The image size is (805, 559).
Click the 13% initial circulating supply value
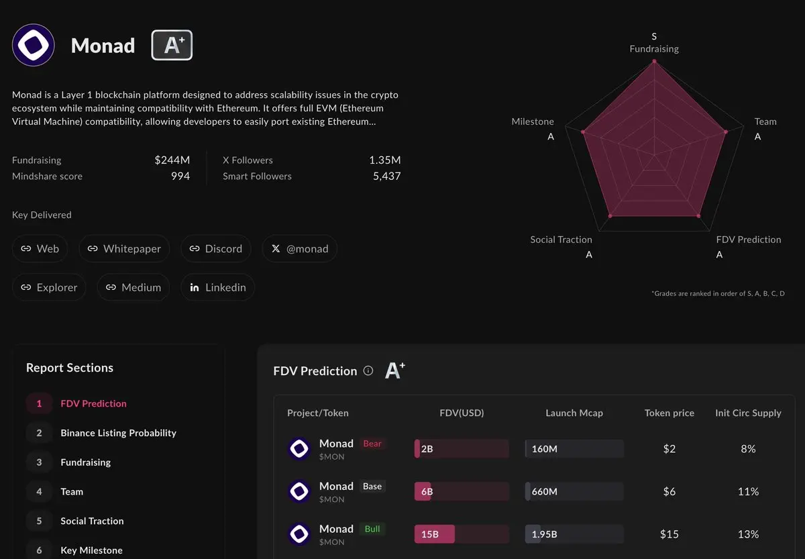point(748,534)
